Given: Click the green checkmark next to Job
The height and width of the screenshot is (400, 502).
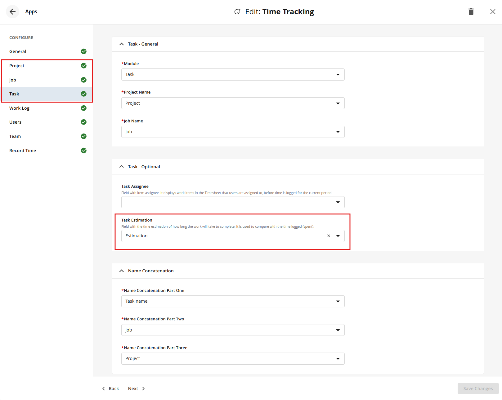Looking at the screenshot, I should click(84, 80).
